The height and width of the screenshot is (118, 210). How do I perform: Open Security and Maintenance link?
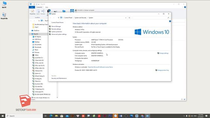(x=59, y=78)
